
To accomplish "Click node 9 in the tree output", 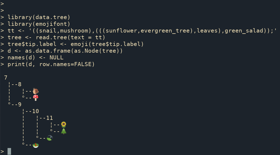I will (20, 104).
